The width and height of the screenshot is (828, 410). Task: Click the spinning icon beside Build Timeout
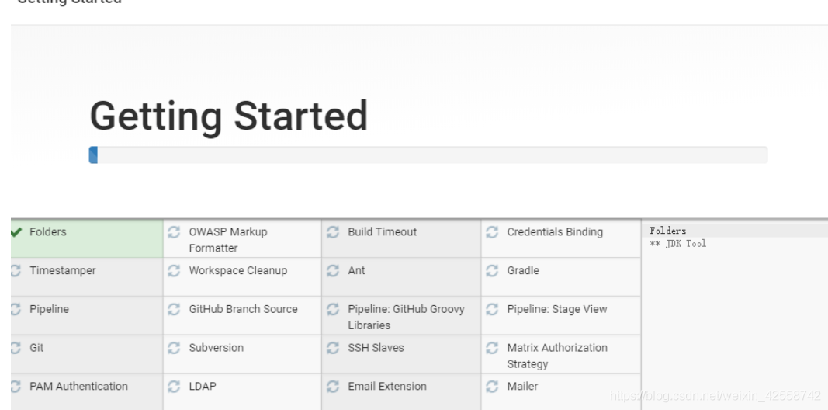click(x=333, y=232)
